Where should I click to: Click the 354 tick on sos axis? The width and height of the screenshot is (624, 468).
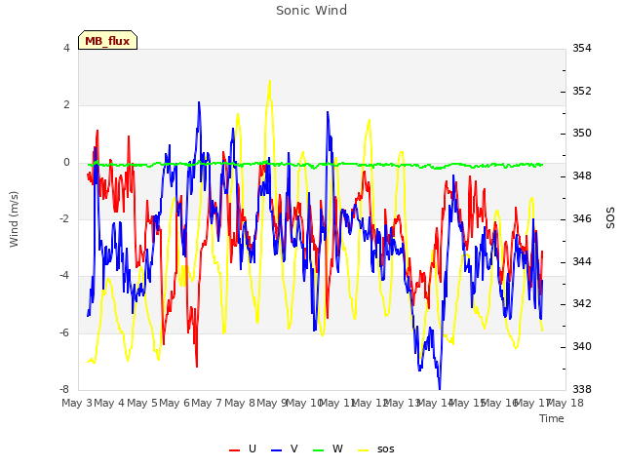[582, 48]
